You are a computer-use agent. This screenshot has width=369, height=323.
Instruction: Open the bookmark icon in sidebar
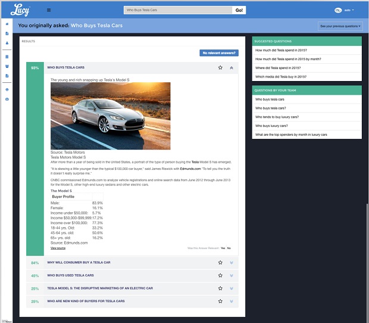(7, 57)
